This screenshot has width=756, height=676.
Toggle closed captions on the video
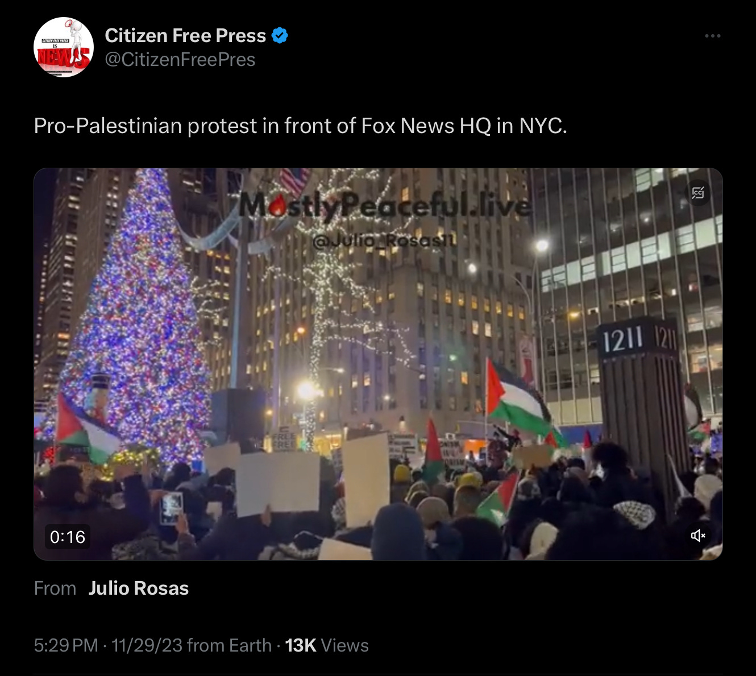pos(698,193)
